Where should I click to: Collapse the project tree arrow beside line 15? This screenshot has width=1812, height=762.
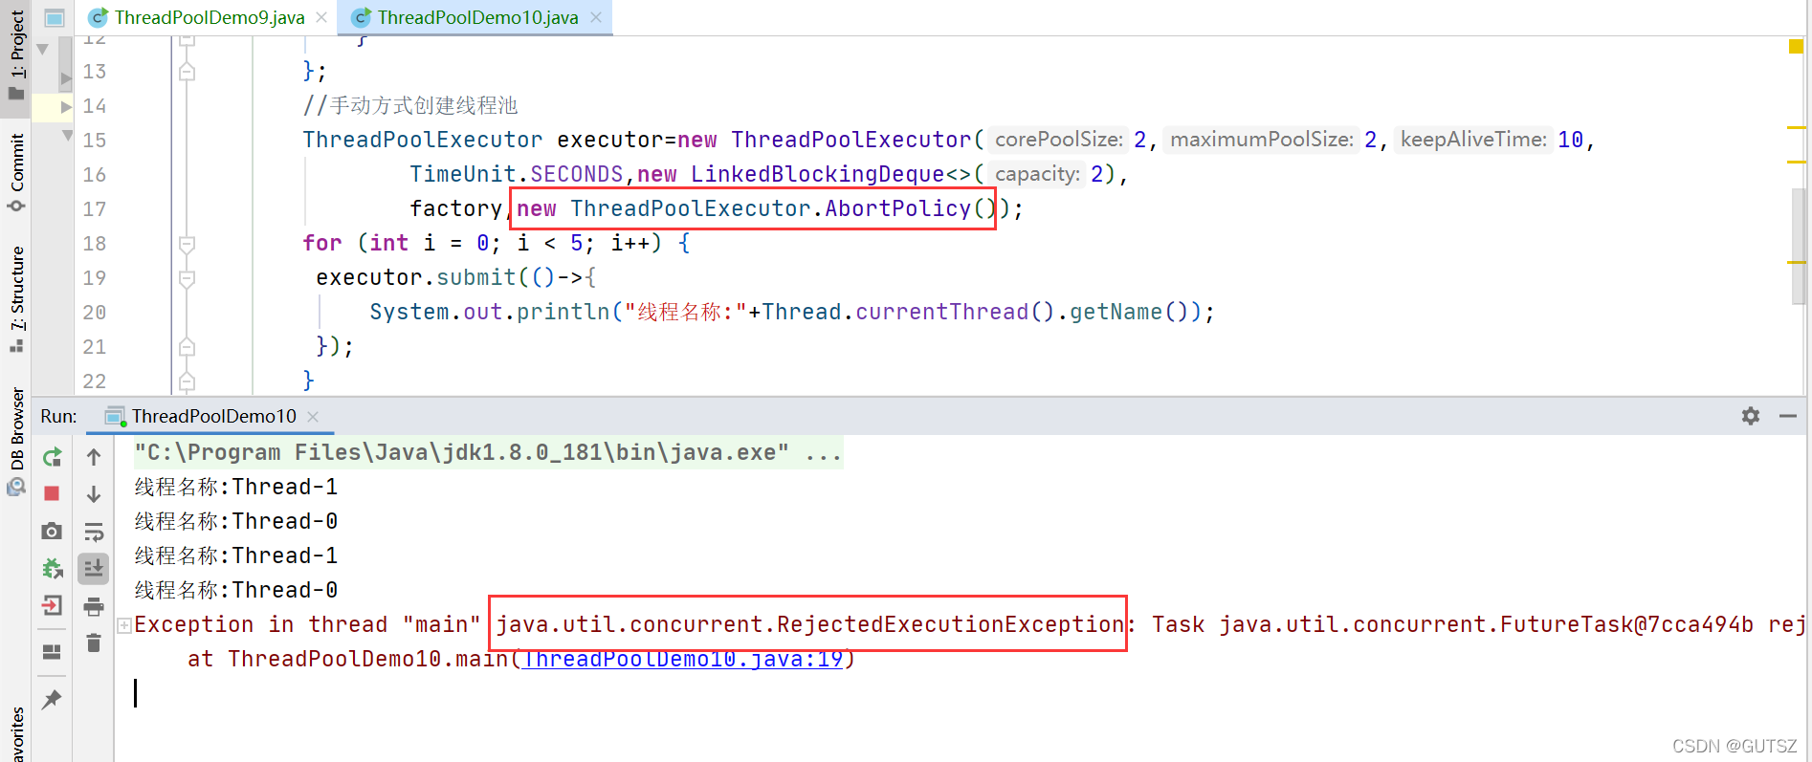(67, 137)
